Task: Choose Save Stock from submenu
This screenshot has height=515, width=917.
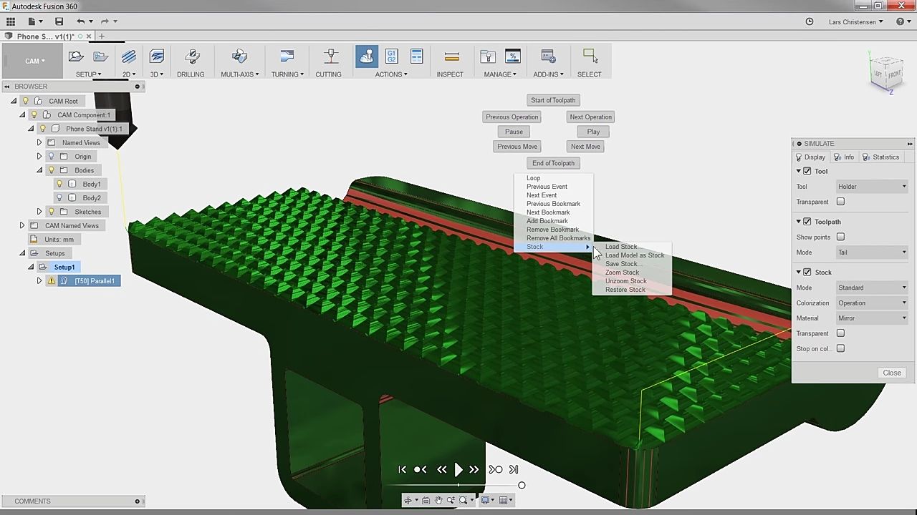Action: [x=623, y=264]
